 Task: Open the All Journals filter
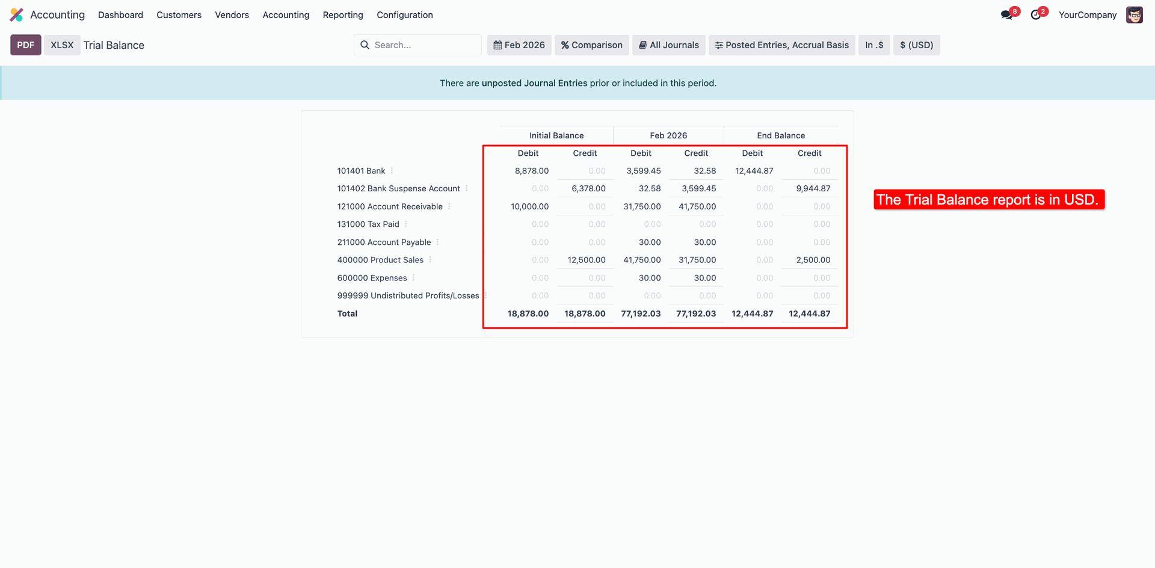coord(669,45)
